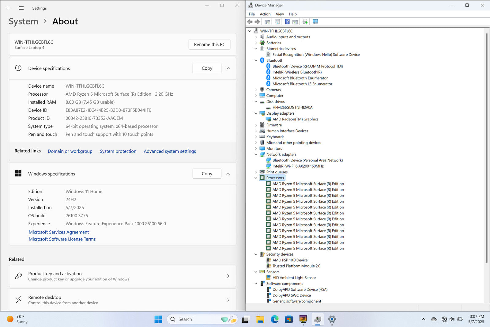490x327 pixels.
Task: Select the Intel(R) Wireless Bluetooth(R) device
Action: 297,72
